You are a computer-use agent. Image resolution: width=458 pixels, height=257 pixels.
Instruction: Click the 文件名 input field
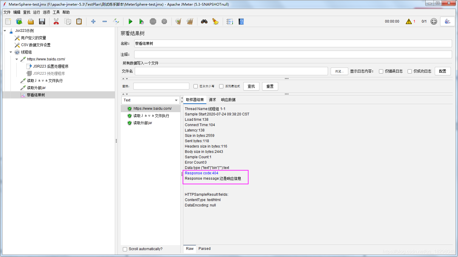coord(231,71)
